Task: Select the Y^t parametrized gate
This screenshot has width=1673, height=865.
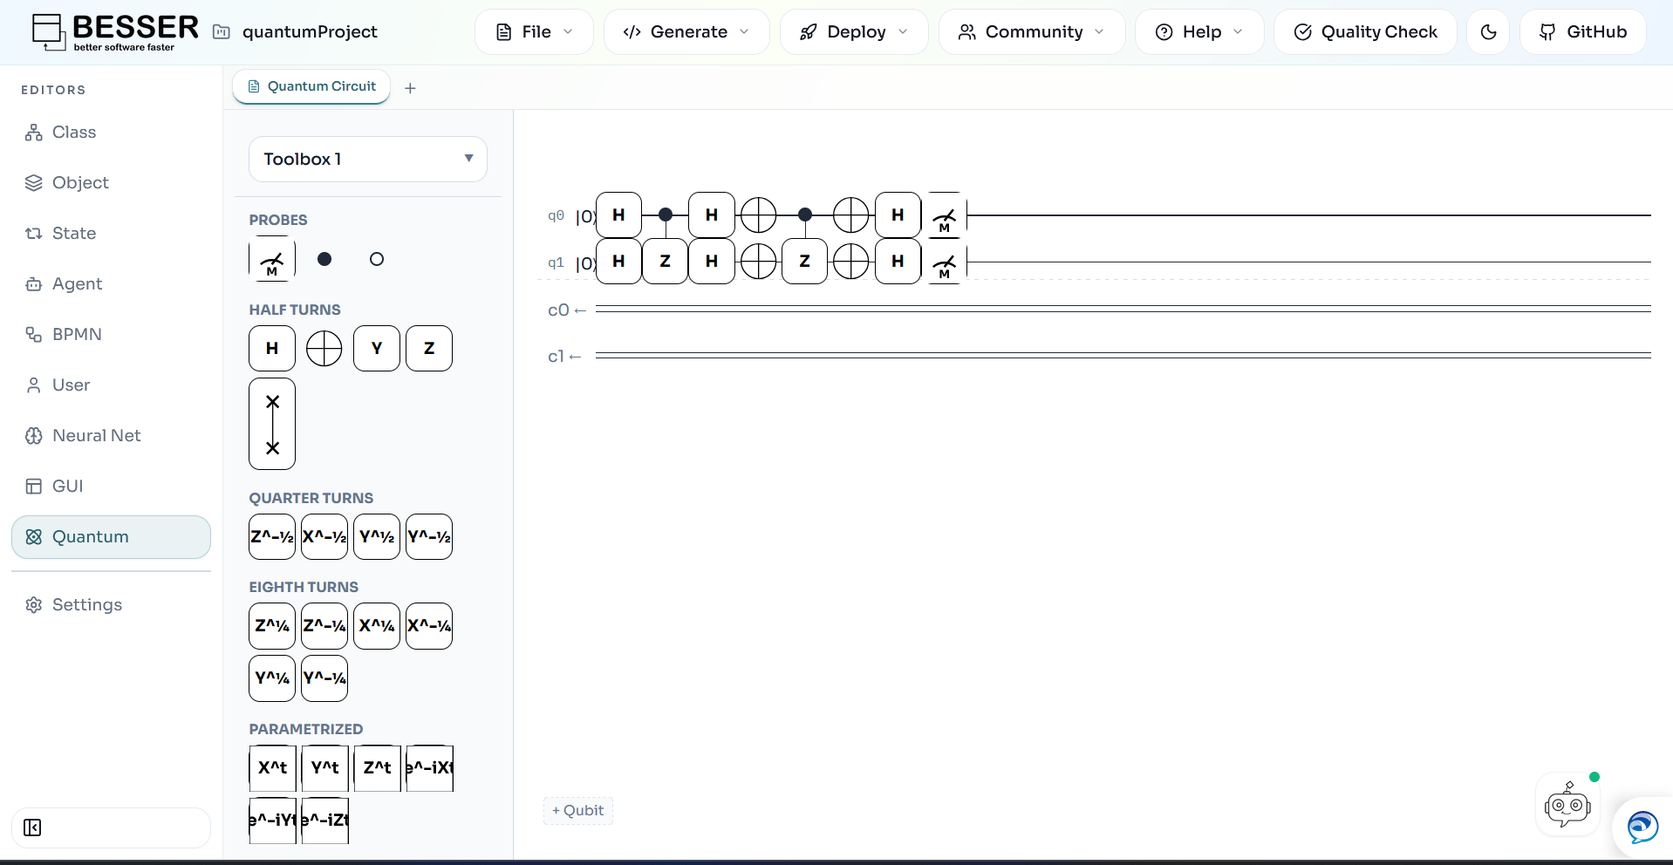Action: pos(325,768)
